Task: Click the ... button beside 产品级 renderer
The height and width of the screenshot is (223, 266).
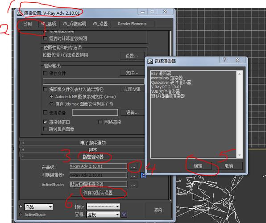Action: [133, 167]
